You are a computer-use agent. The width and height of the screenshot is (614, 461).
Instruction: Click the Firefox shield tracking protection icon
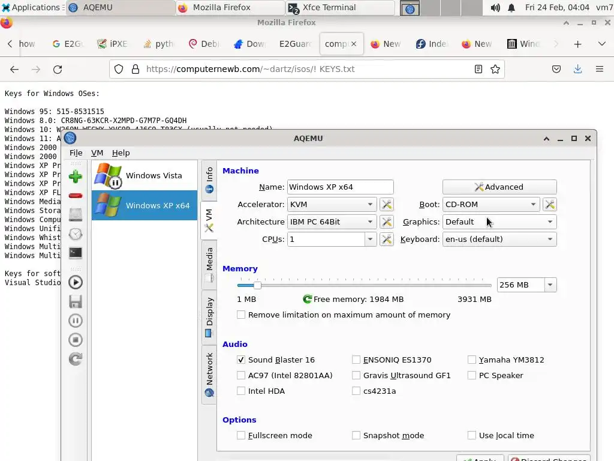(x=119, y=70)
